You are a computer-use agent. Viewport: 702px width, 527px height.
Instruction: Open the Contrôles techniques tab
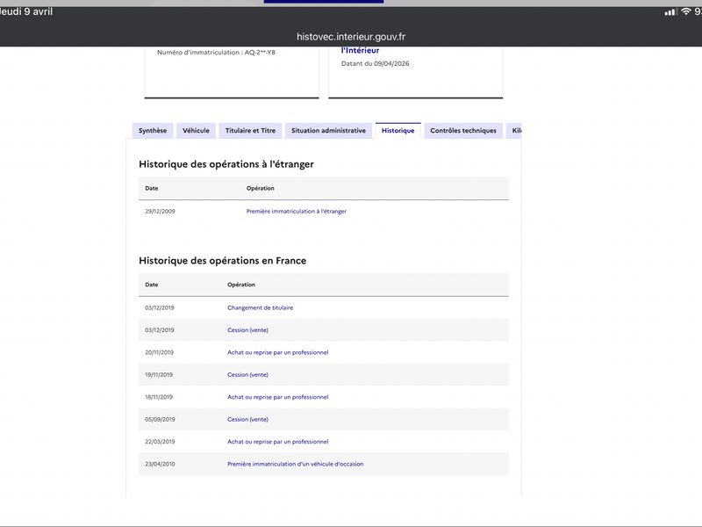point(463,130)
